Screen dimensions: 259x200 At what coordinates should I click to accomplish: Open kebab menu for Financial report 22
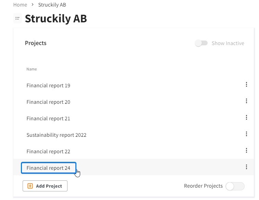[246, 151]
